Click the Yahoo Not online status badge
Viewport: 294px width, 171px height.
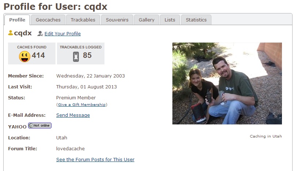tap(40, 126)
